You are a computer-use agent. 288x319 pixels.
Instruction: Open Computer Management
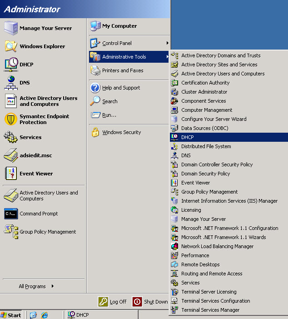tap(229, 110)
